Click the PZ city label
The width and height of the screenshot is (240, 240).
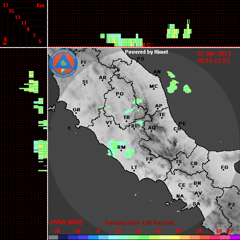[231, 205]
